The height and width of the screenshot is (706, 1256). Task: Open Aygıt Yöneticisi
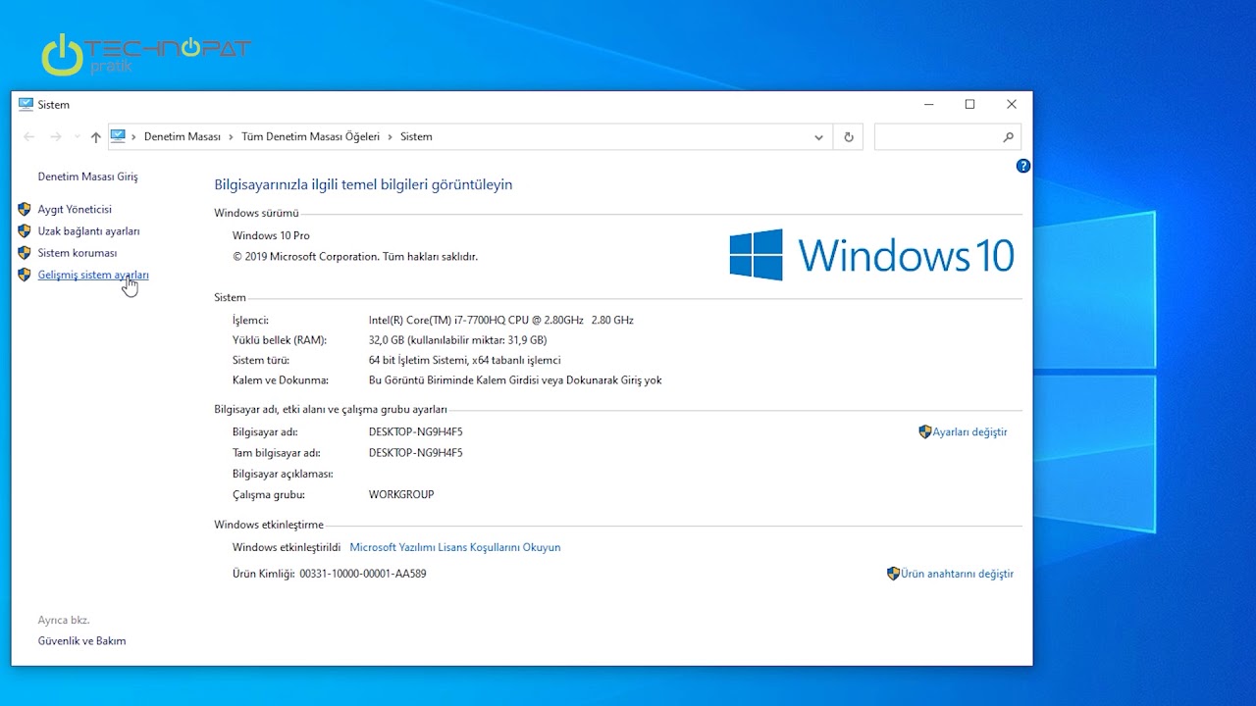tap(75, 209)
